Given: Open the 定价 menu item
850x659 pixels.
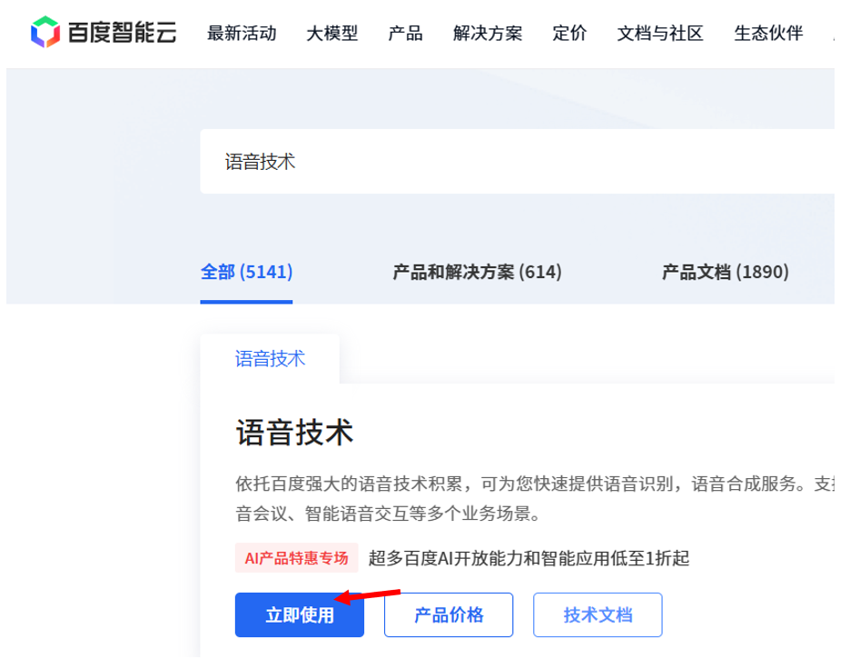Looking at the screenshot, I should 569,33.
